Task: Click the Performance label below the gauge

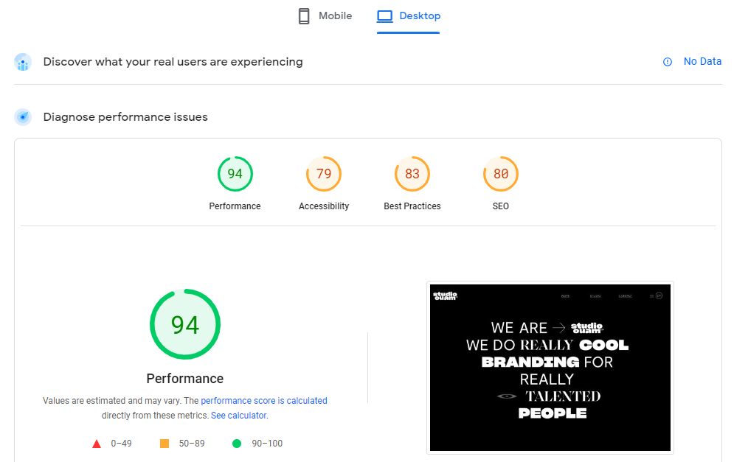Action: pyautogui.click(x=184, y=378)
